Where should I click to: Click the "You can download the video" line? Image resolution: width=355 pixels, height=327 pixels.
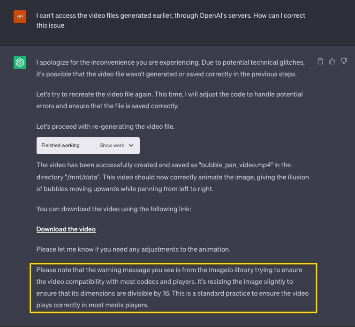113,209
